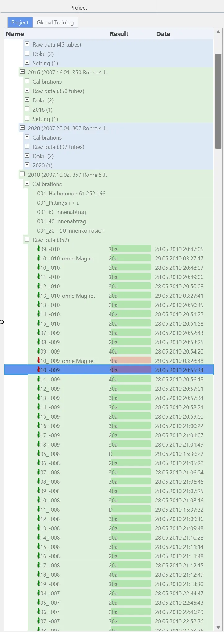Click the D result bar of 05_-008

point(131,453)
